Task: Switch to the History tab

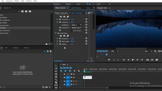Action: pyautogui.click(x=26, y=48)
